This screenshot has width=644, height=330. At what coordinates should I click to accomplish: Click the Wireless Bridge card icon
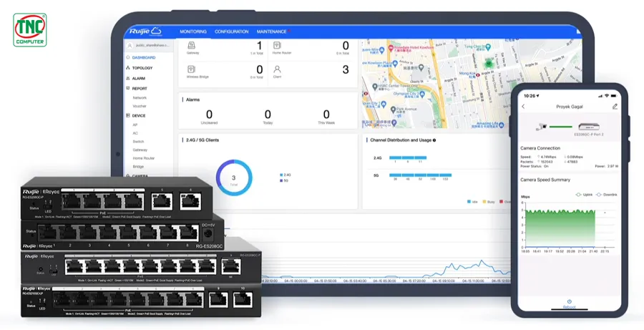click(x=191, y=69)
